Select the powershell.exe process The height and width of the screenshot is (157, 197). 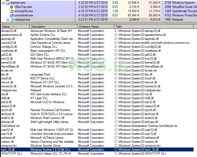pos(98,15)
